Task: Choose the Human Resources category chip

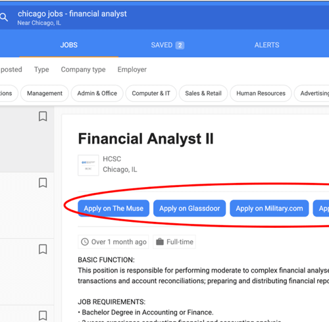Action: pos(261,94)
